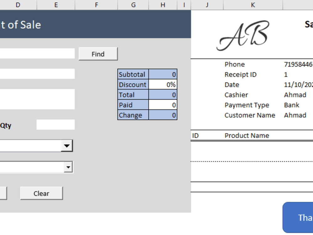Viewport: 313px width, 235px height.
Task: Click the Phone label on receipt
Action: [x=234, y=64]
